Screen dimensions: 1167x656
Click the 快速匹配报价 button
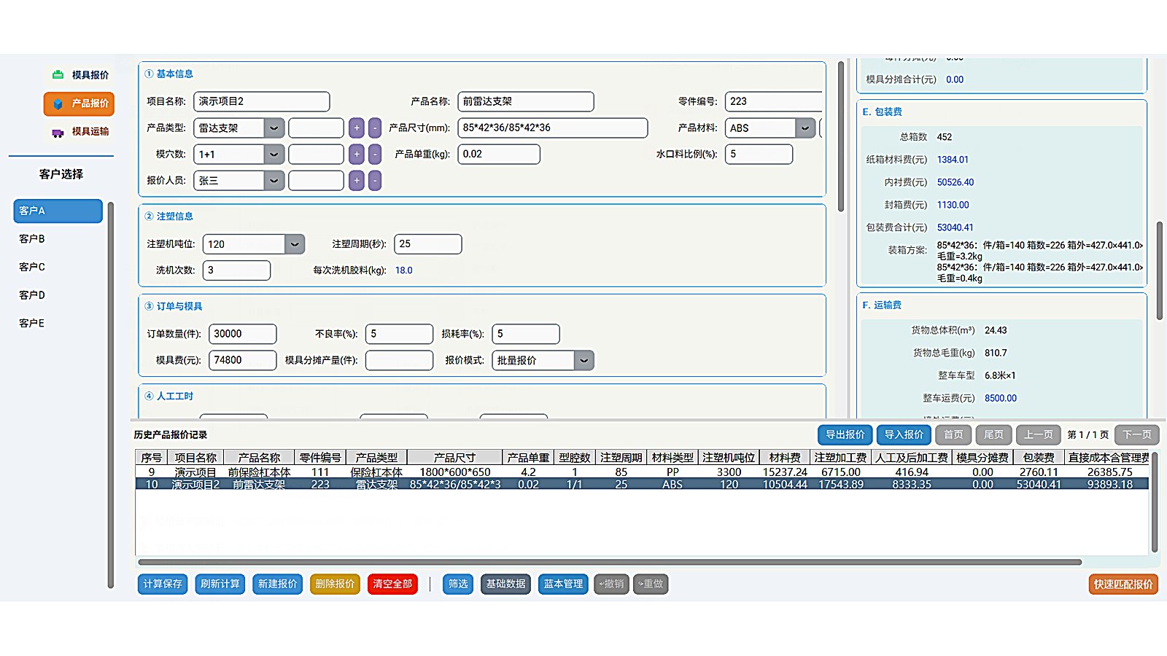click(x=1123, y=585)
